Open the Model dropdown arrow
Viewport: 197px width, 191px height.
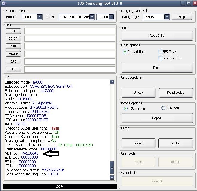point(40,17)
